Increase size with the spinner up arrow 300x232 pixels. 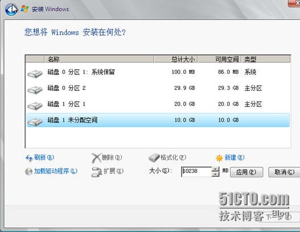click(x=215, y=169)
